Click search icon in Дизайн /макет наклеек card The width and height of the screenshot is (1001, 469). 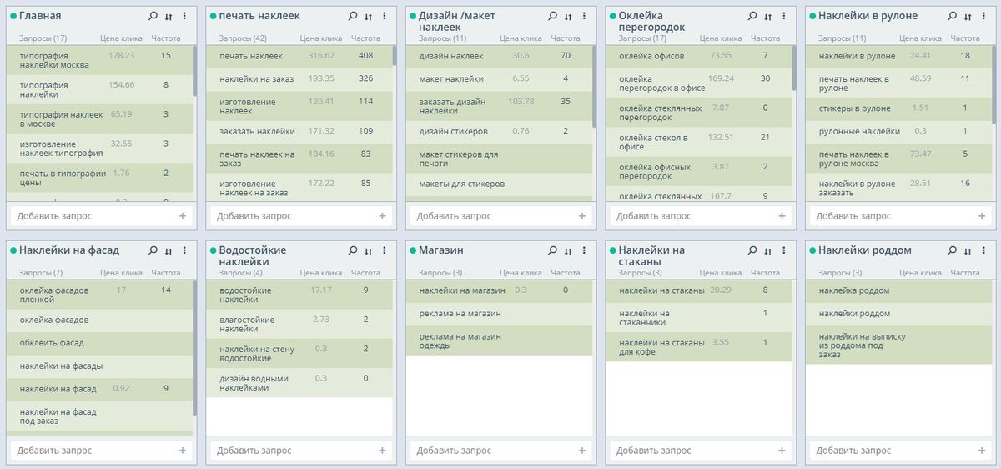[x=552, y=16]
